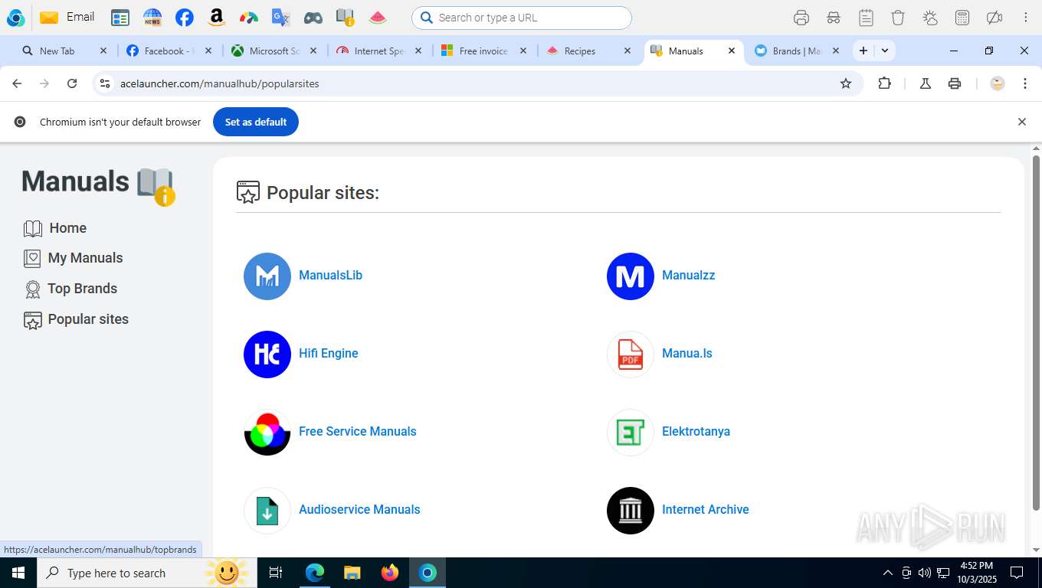1042x588 pixels.
Task: Click the acelauncher.com address bar URL
Action: click(x=219, y=83)
